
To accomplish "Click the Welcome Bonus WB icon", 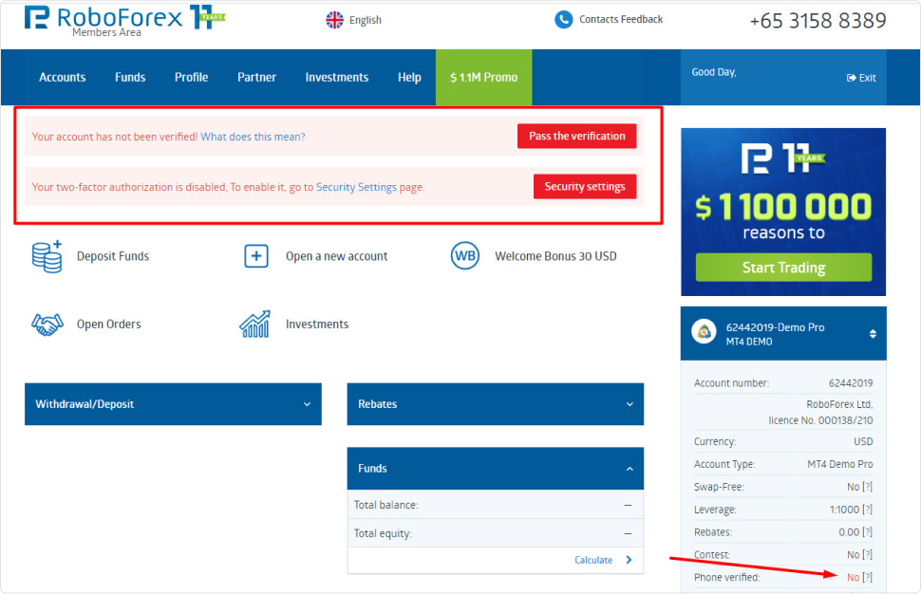I will tap(465, 256).
